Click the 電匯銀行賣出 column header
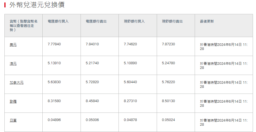 point(96,21)
